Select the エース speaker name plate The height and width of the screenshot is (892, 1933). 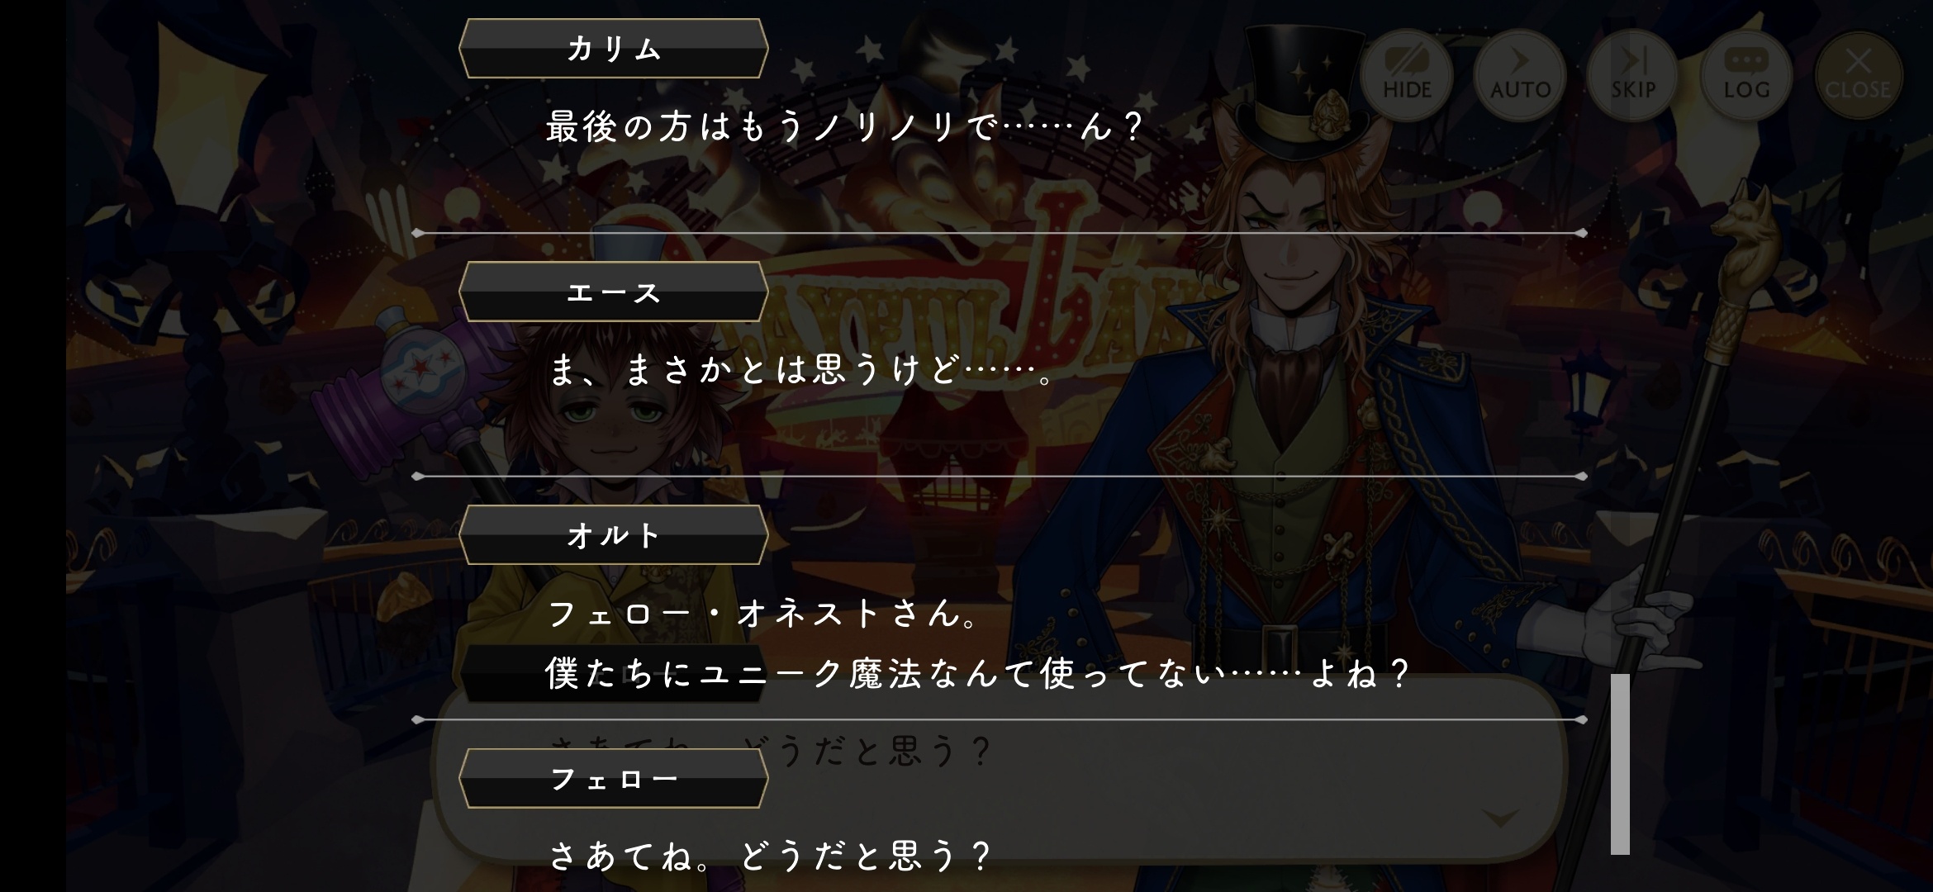pyautogui.click(x=614, y=292)
